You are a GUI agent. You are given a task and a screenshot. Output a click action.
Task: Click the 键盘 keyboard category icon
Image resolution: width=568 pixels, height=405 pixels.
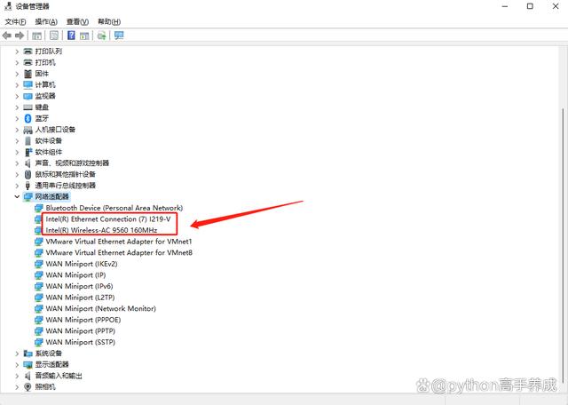point(28,107)
